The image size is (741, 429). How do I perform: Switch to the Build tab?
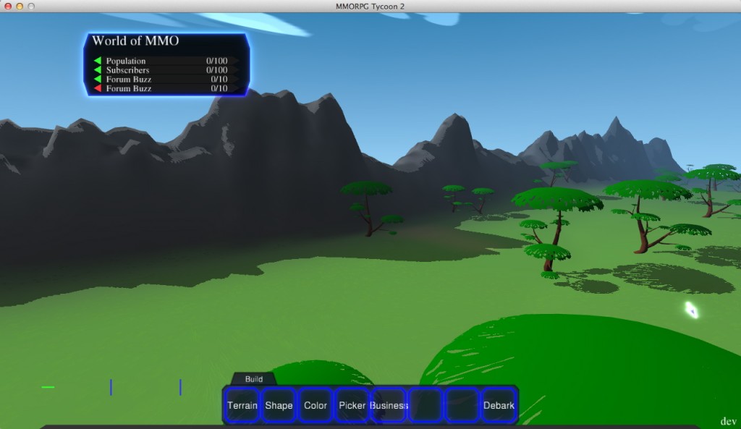254,379
